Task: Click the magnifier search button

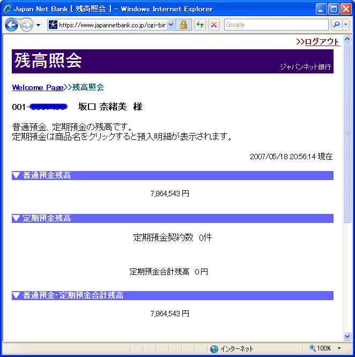Action: click(x=336, y=25)
